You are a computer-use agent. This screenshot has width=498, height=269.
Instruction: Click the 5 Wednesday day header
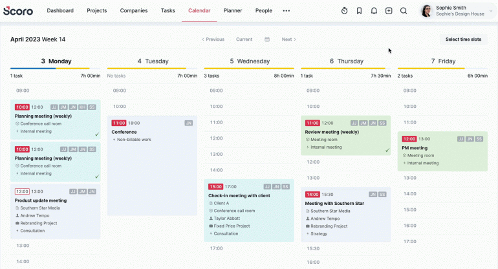click(250, 61)
